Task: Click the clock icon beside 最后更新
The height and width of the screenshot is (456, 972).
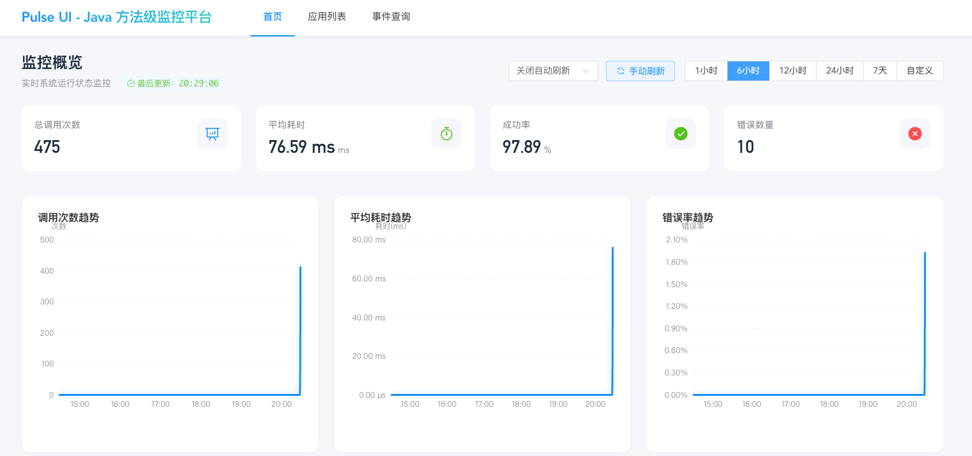Action: coord(131,83)
